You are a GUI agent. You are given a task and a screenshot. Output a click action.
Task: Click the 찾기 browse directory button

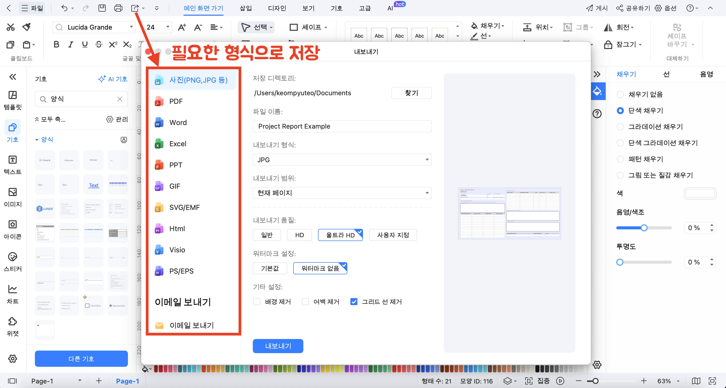[411, 93]
